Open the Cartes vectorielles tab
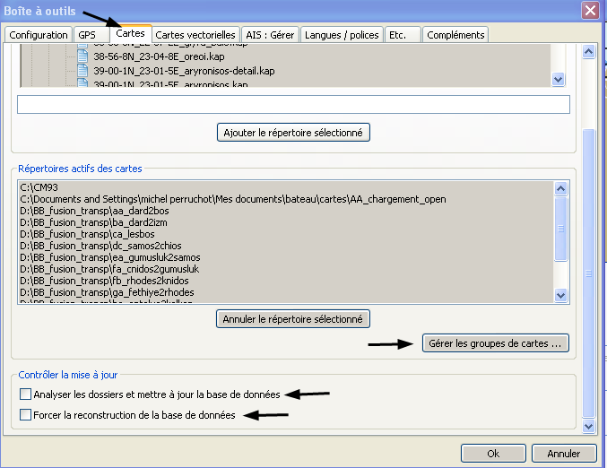The width and height of the screenshot is (607, 468). click(195, 35)
